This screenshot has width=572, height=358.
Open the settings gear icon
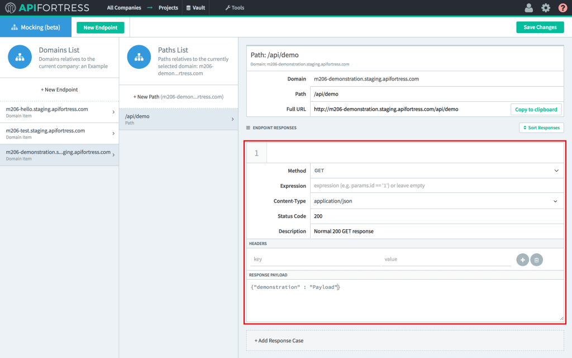coord(546,8)
